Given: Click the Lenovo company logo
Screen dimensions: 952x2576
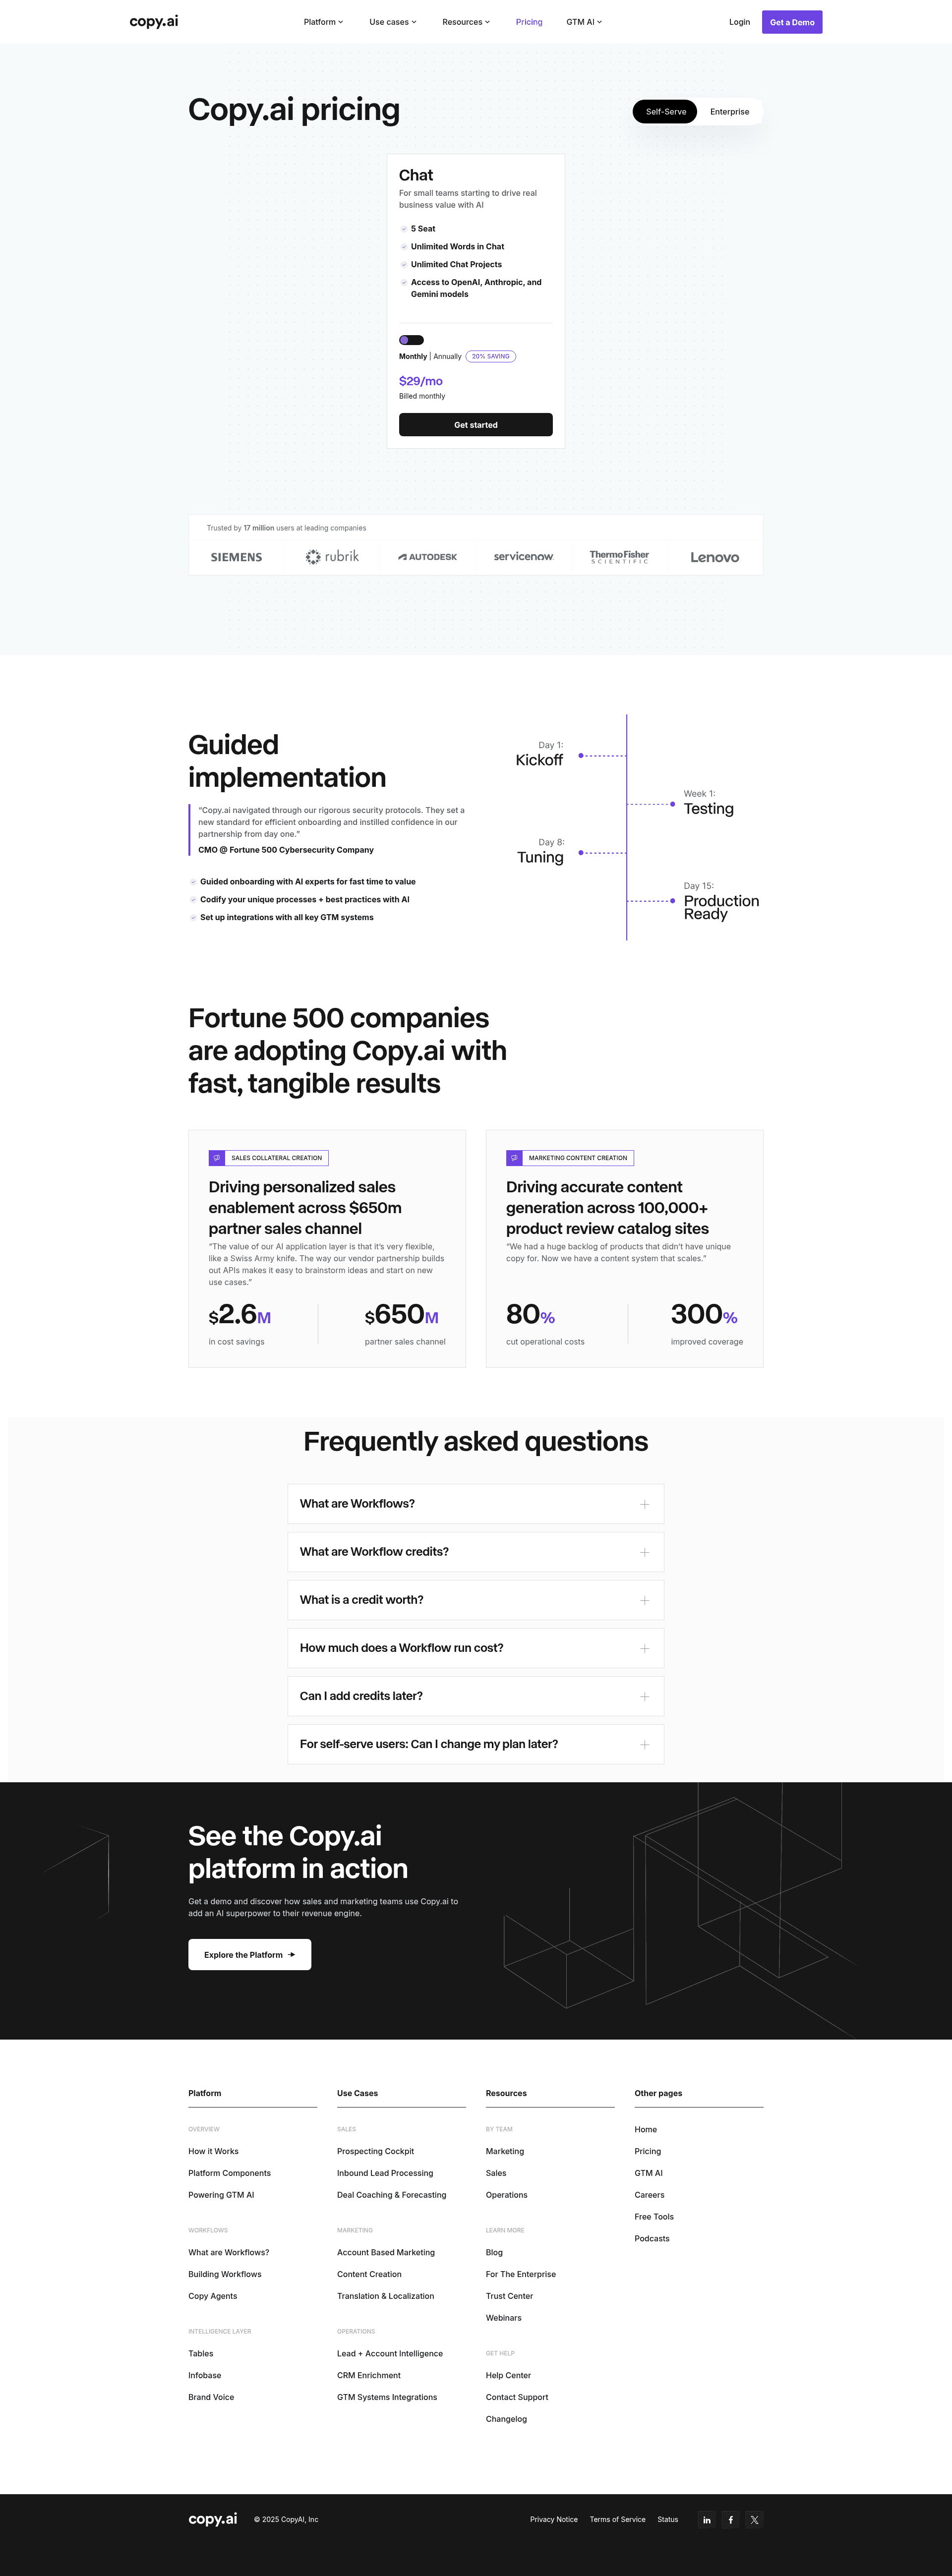Looking at the screenshot, I should [x=714, y=557].
